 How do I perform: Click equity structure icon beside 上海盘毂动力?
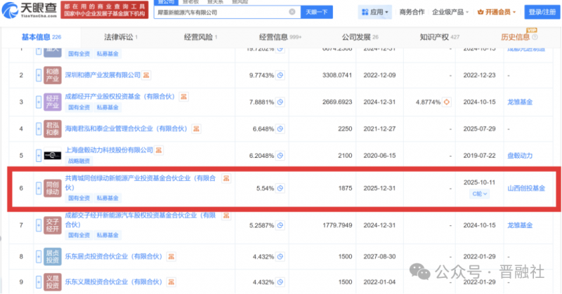tap(159, 150)
